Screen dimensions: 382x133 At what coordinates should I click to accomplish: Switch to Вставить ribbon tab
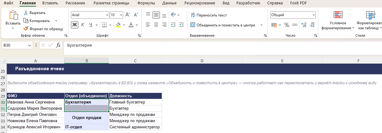click(51, 3)
